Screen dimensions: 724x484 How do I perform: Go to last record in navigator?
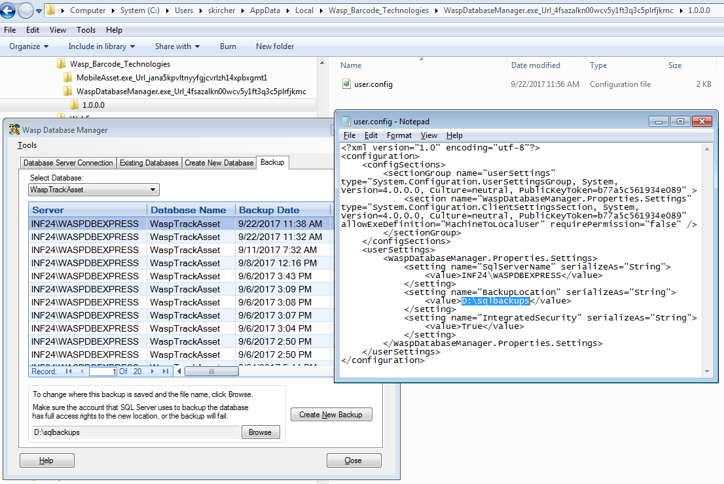coord(166,372)
